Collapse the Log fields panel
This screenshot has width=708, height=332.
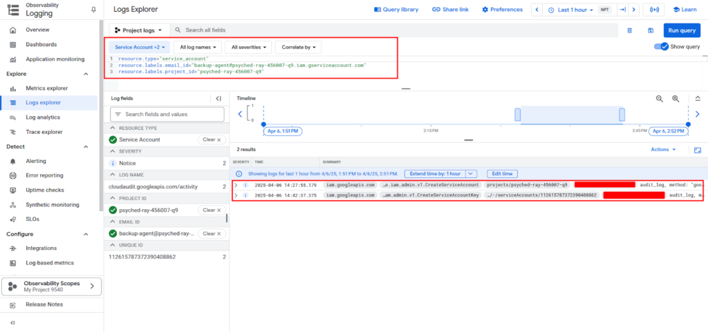[218, 98]
